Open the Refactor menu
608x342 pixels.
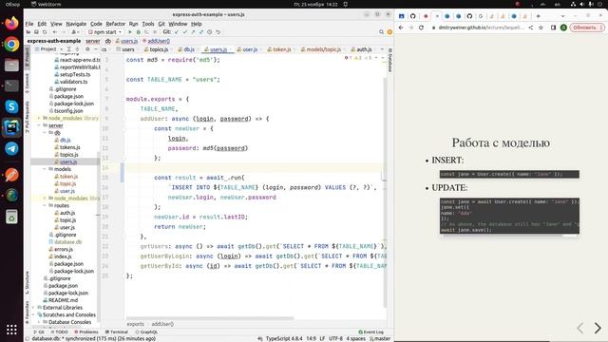[116, 24]
